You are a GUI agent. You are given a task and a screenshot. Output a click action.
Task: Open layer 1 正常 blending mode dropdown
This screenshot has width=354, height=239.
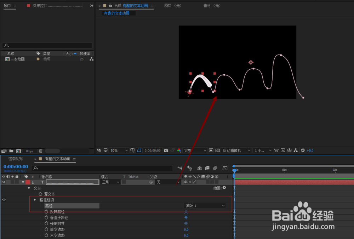(x=110, y=182)
